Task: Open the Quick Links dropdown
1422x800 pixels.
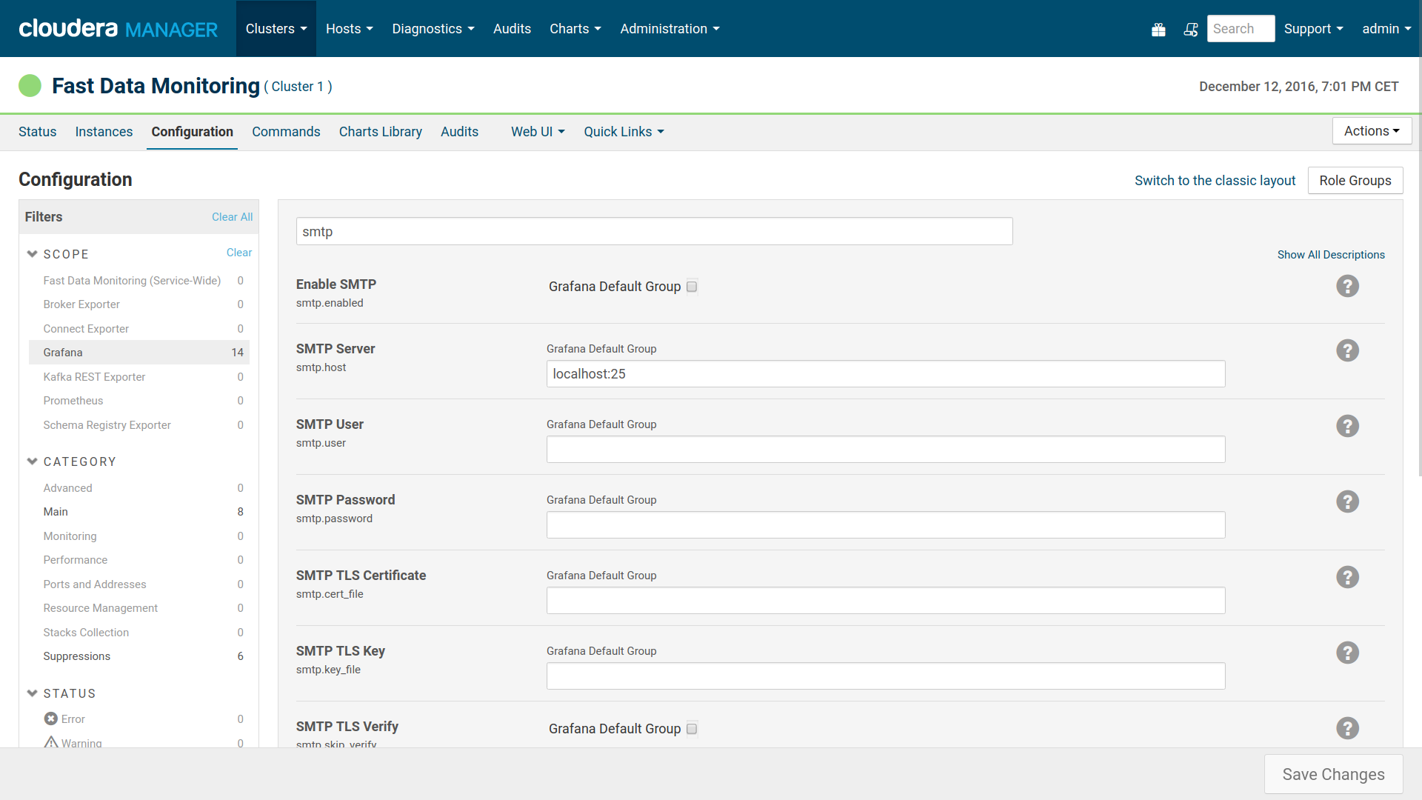Action: pos(624,132)
